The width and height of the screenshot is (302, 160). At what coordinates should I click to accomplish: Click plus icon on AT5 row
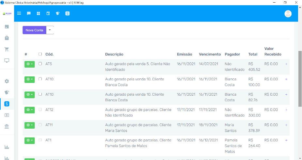(286, 64)
